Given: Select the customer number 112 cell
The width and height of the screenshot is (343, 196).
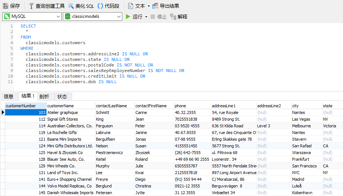Looking at the screenshot, I should 26,119.
